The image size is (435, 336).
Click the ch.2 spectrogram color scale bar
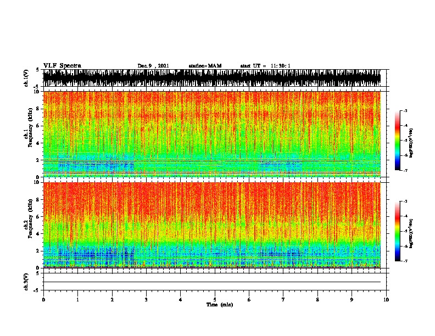(x=397, y=231)
